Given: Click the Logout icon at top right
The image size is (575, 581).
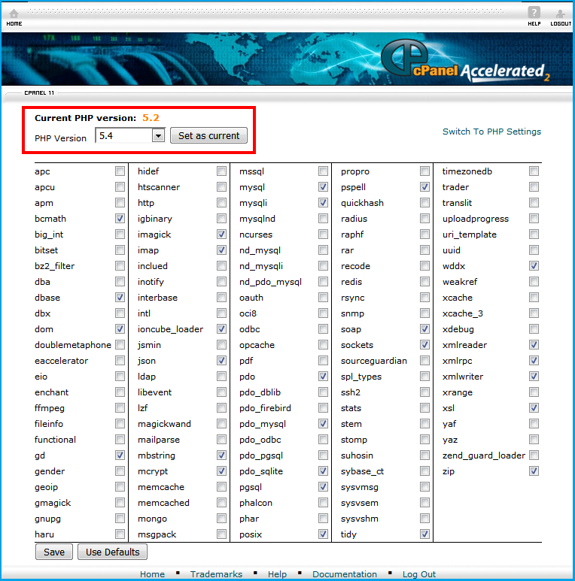Looking at the screenshot, I should [x=560, y=15].
